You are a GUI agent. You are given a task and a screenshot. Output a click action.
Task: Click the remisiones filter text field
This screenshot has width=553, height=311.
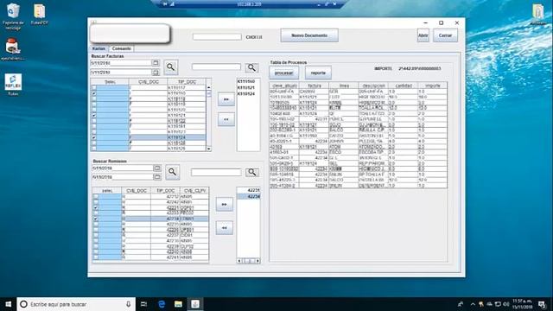pyautogui.click(x=216, y=172)
